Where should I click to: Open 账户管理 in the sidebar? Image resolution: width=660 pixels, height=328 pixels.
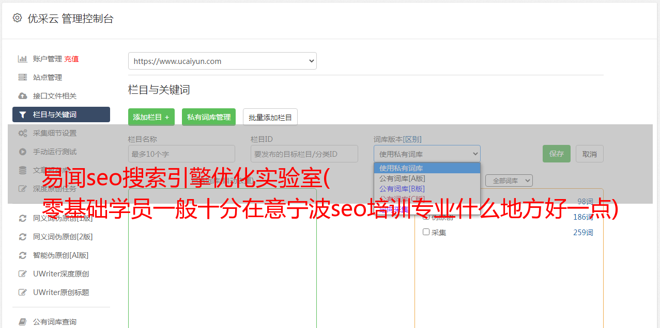pyautogui.click(x=48, y=59)
